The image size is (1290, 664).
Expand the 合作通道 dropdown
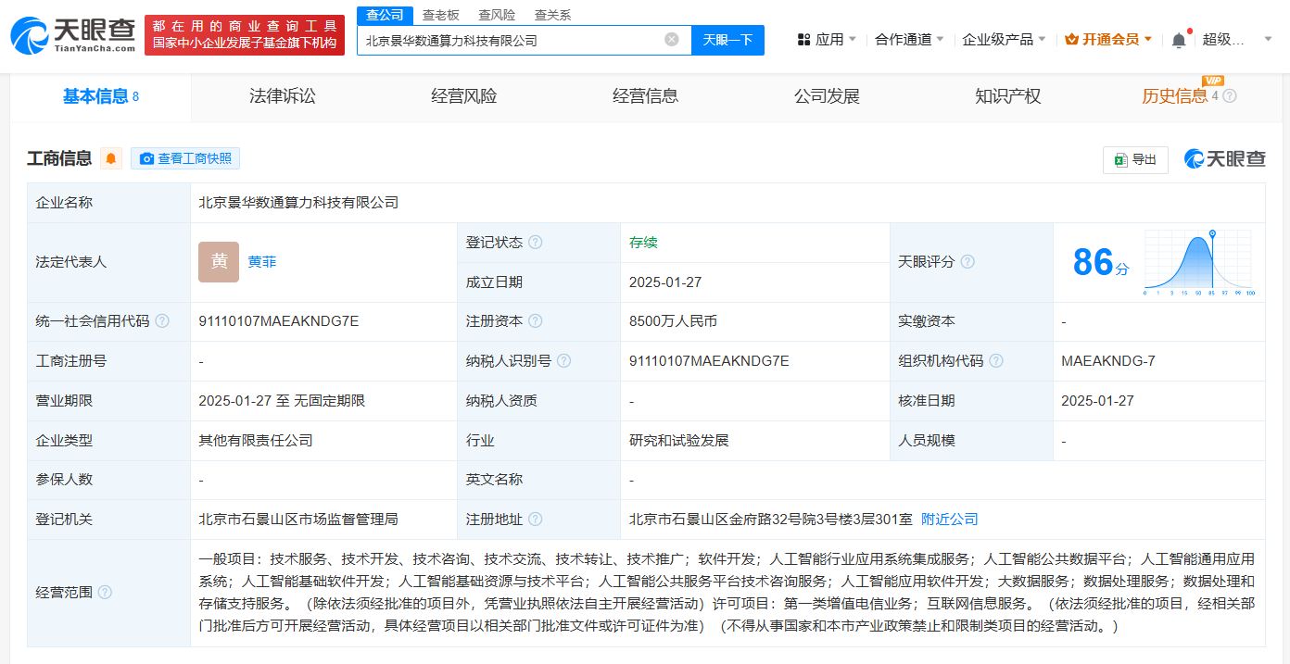(909, 40)
